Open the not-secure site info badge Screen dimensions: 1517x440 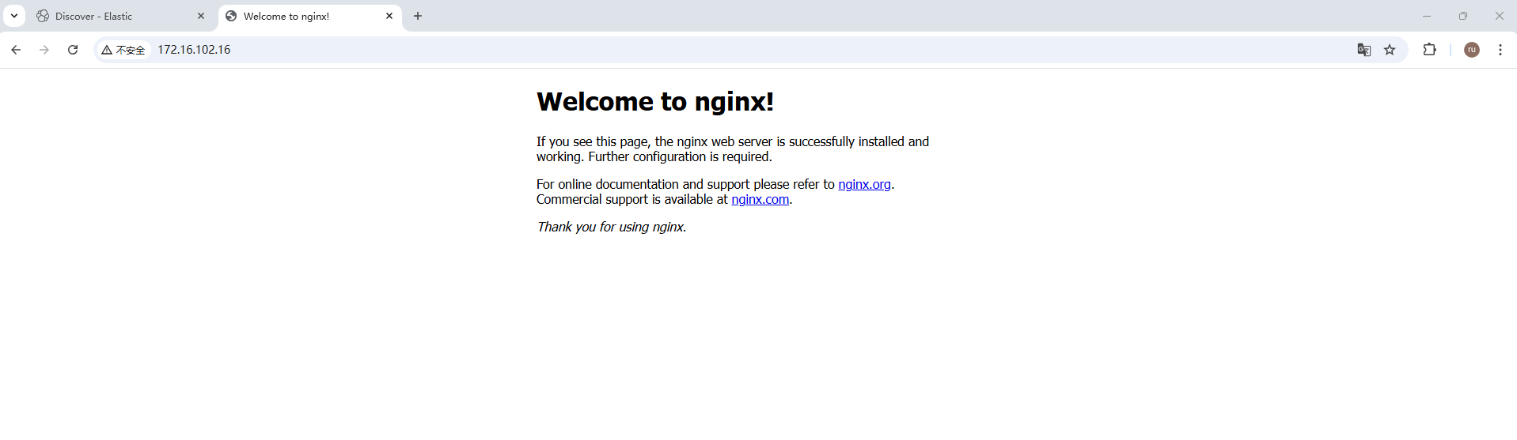[123, 50]
